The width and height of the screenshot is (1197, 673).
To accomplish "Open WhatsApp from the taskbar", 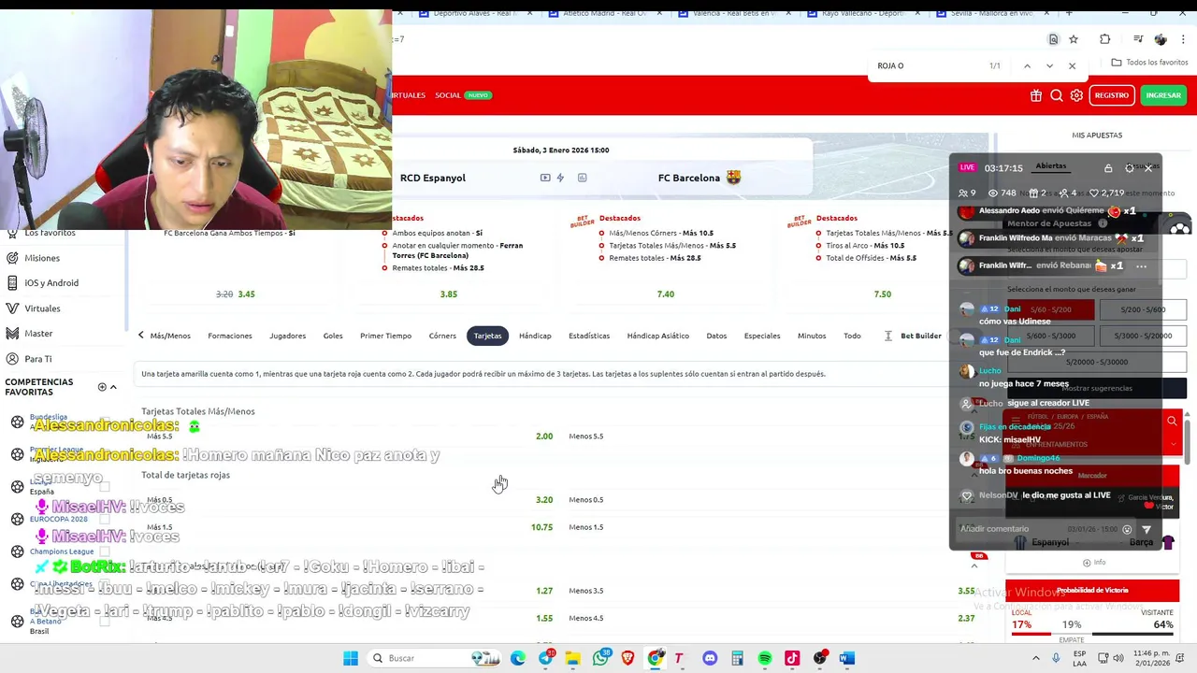I will coord(600,658).
